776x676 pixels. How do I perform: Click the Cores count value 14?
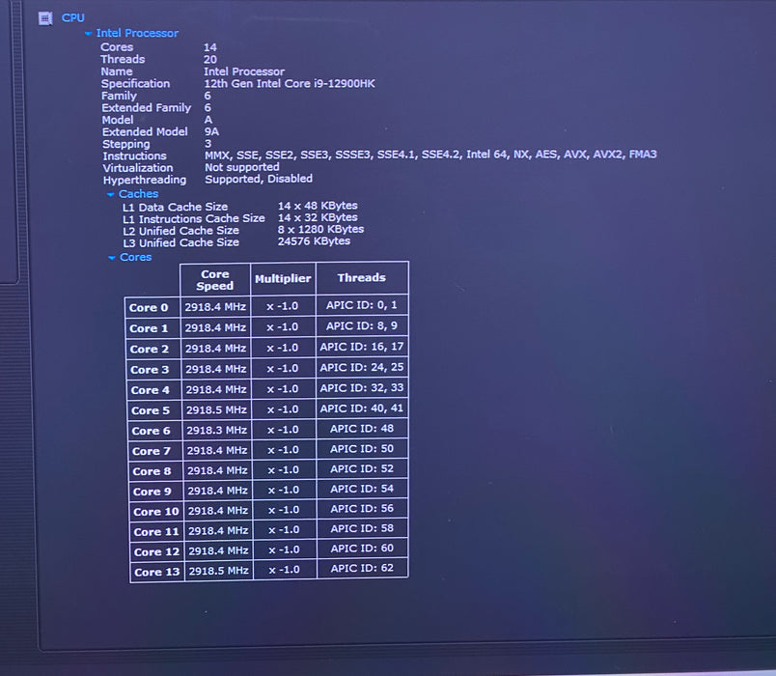(210, 47)
